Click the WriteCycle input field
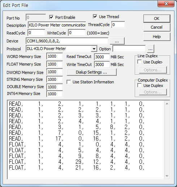This screenshot has height=187, width=177. (77, 33)
